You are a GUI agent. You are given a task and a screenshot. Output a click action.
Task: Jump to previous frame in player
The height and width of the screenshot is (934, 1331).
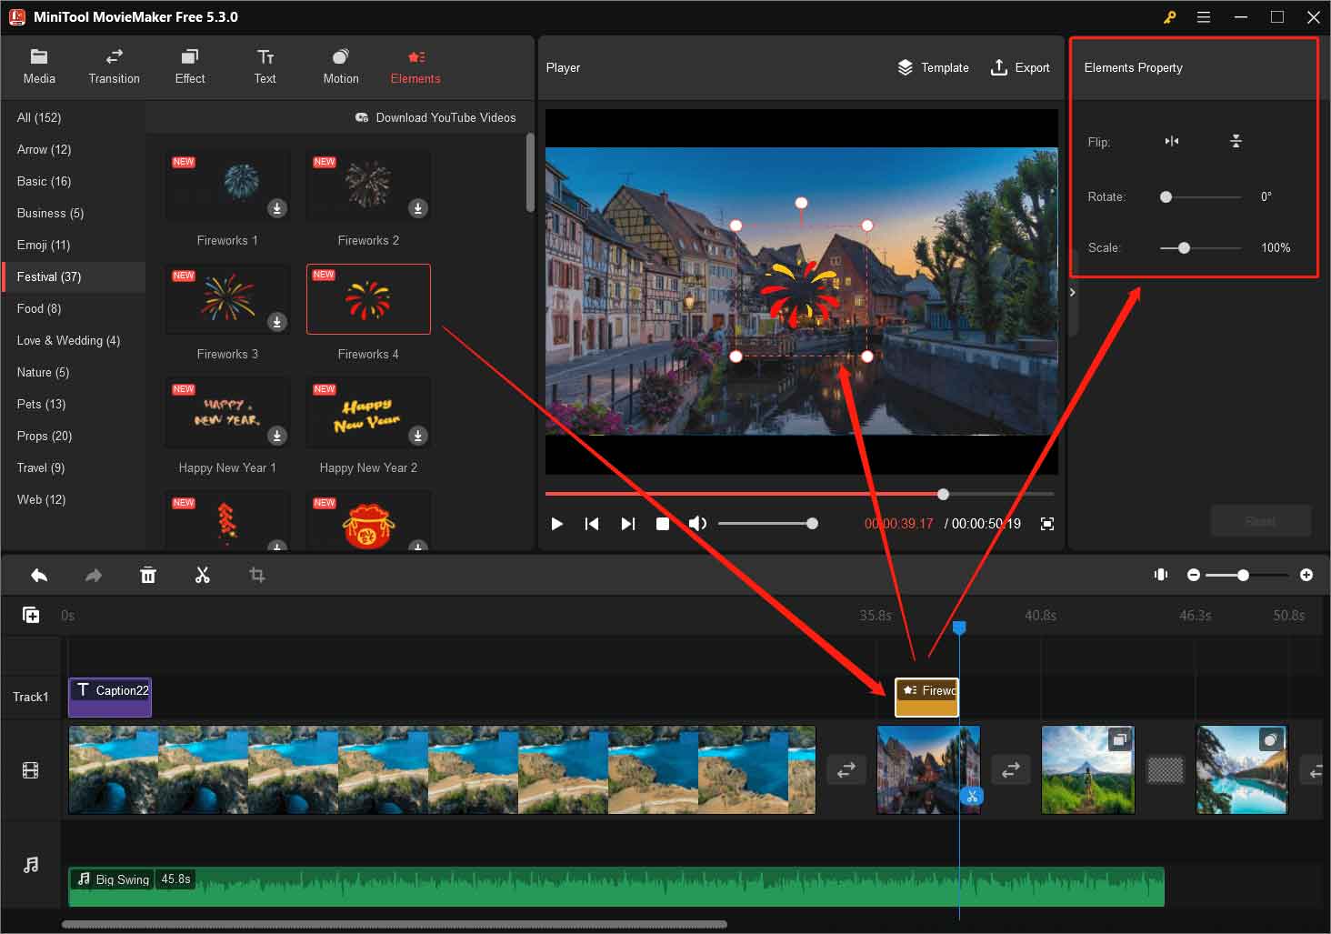pos(592,524)
